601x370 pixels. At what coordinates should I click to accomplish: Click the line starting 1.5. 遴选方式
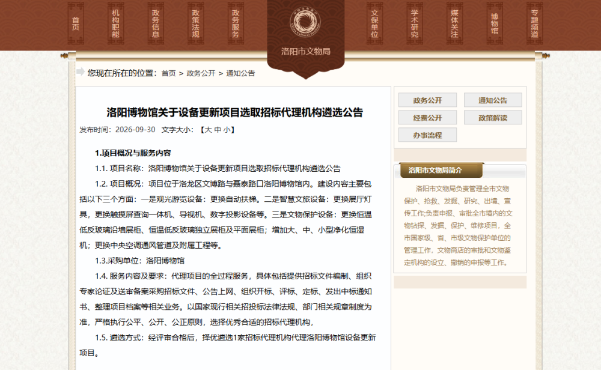228,345
